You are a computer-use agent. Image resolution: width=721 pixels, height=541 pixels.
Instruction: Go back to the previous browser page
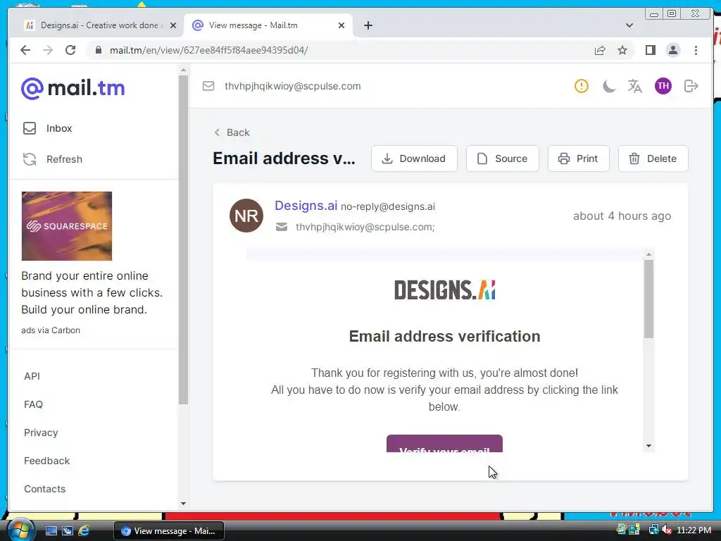point(25,50)
